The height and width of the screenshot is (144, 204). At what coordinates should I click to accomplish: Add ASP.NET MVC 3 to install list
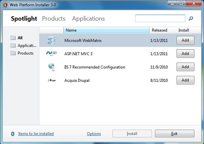pyautogui.click(x=185, y=54)
